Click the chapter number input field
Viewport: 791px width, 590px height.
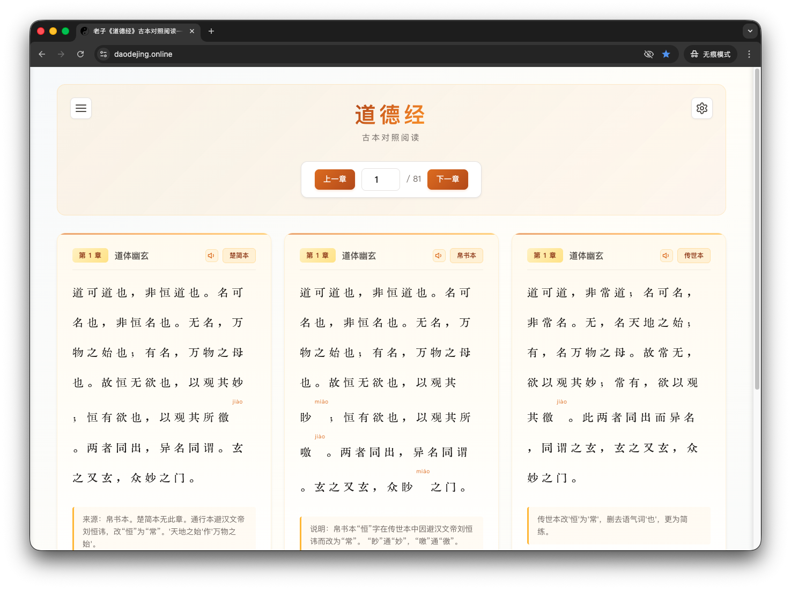pyautogui.click(x=380, y=180)
